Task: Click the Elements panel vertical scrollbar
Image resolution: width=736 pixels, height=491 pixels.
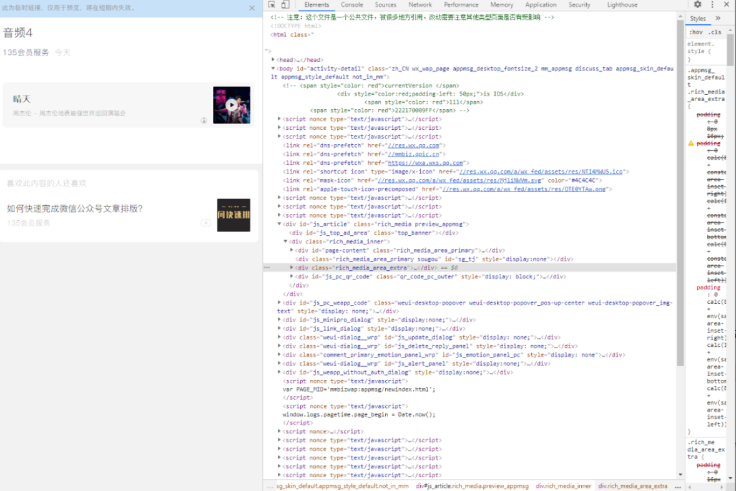Action: (680, 192)
